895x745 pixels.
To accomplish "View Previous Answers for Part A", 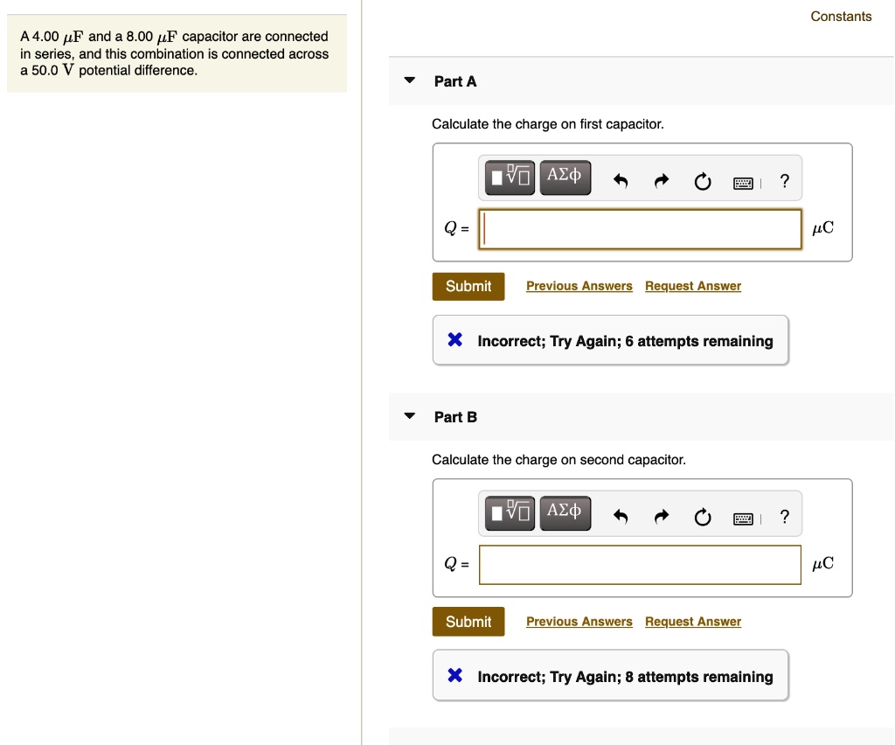I will coord(579,286).
